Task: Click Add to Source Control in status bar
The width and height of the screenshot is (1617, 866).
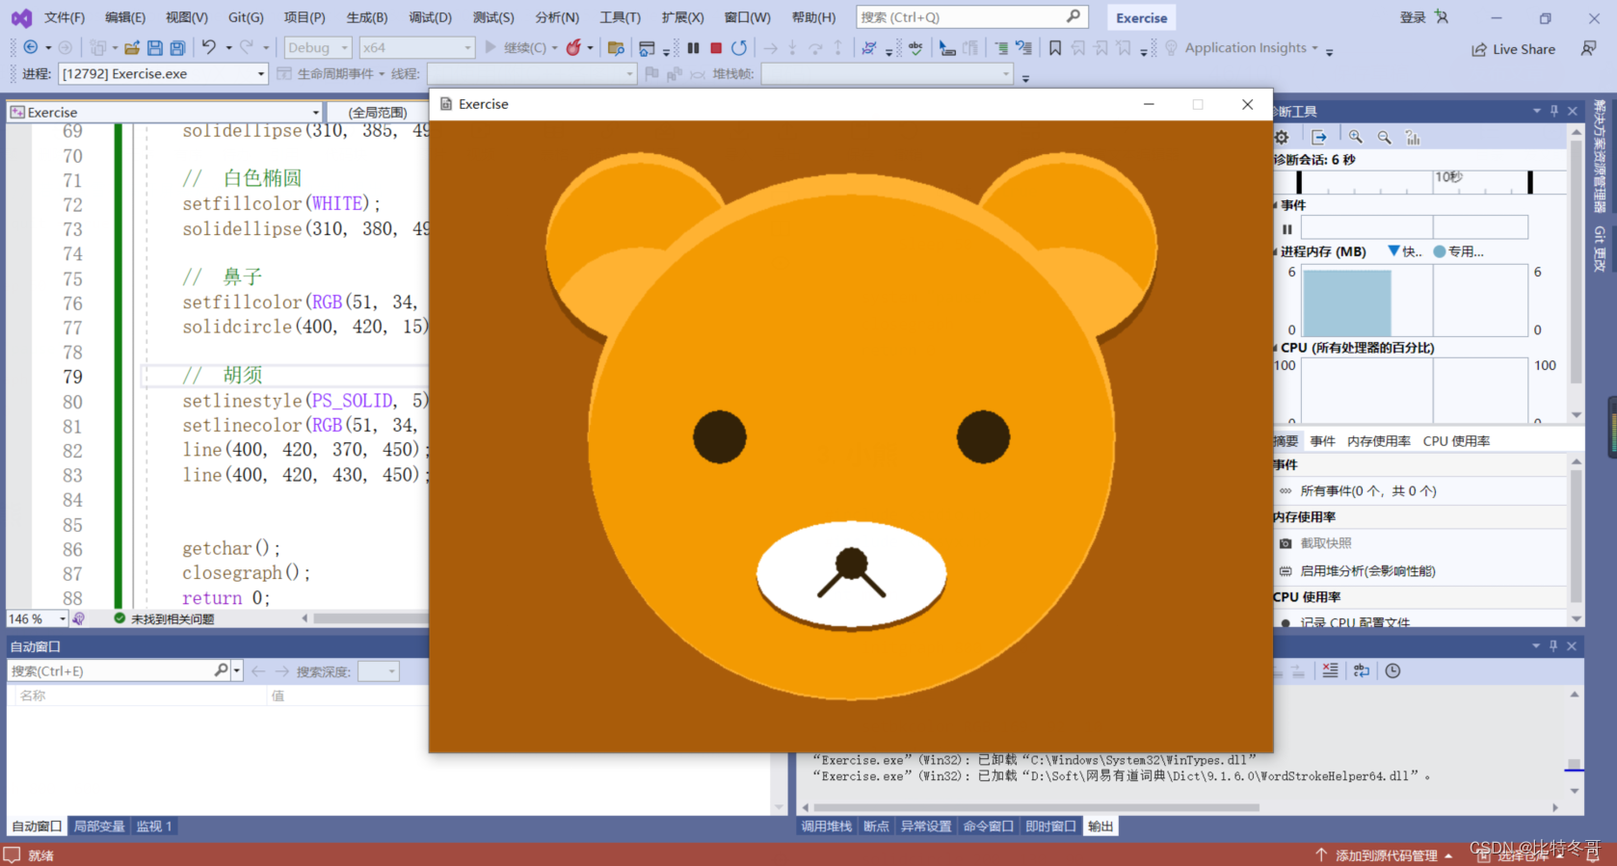Action: click(x=1385, y=855)
